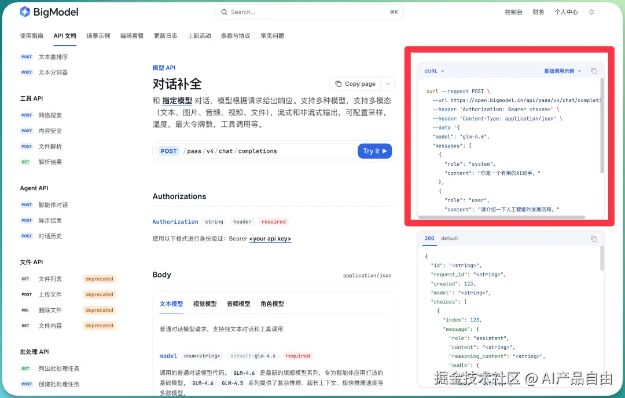Open the 基础调用示例 example dropdown
This screenshot has height=398, width=625.
(x=561, y=71)
